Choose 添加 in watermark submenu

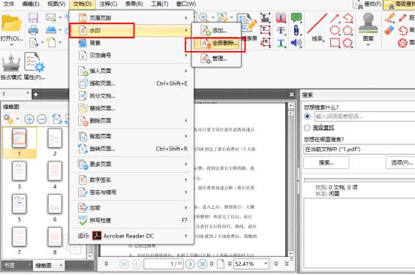[216, 31]
